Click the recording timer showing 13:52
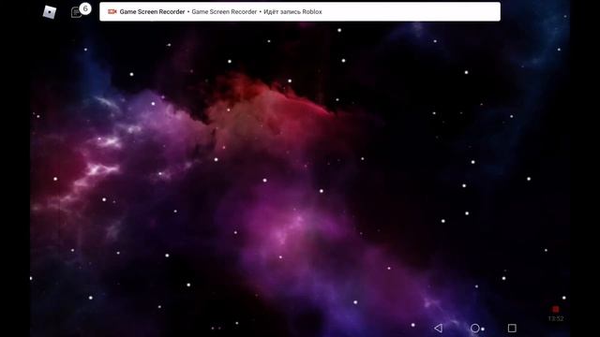Image resolution: width=600 pixels, height=337 pixels. pyautogui.click(x=556, y=318)
